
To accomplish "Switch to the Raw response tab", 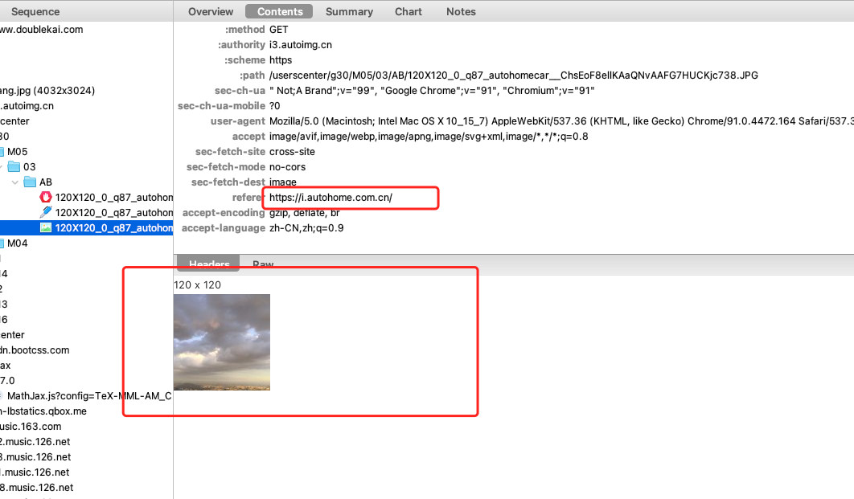I will [x=263, y=264].
